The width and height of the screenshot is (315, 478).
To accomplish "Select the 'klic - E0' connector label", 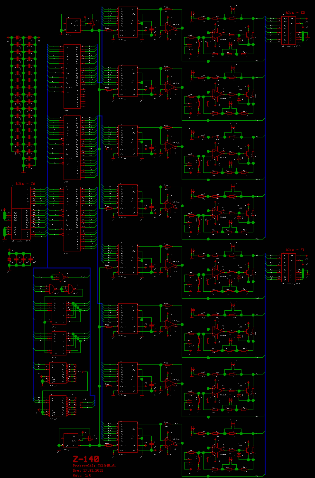I will pos(295,13).
